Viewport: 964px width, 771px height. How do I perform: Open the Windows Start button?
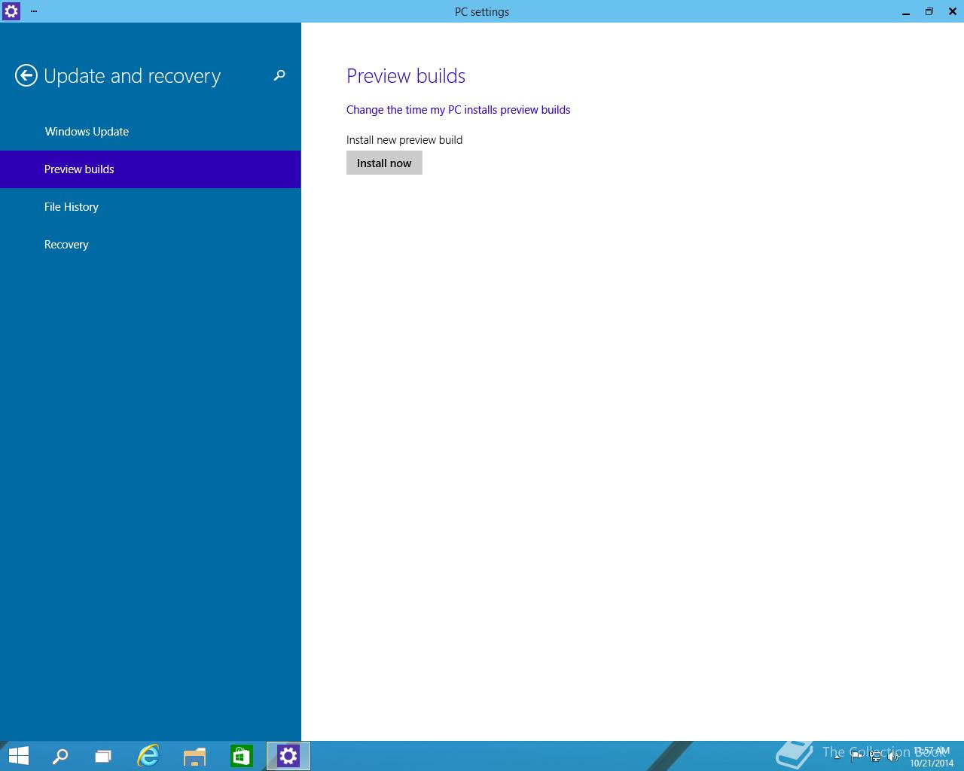(x=18, y=756)
